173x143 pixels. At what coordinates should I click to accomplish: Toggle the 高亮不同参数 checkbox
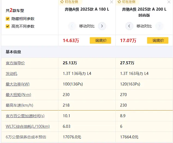7,26
